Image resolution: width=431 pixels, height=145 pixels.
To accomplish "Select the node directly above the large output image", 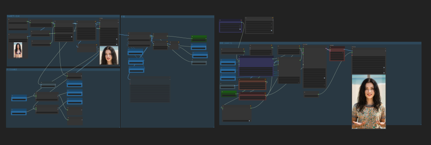I will (x=369, y=61).
